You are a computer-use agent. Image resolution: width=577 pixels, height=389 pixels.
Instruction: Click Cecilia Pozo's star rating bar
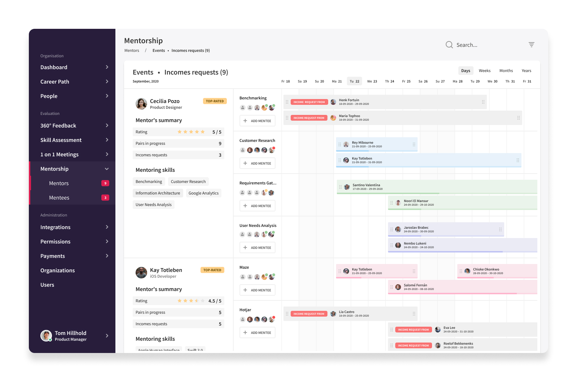click(x=191, y=132)
